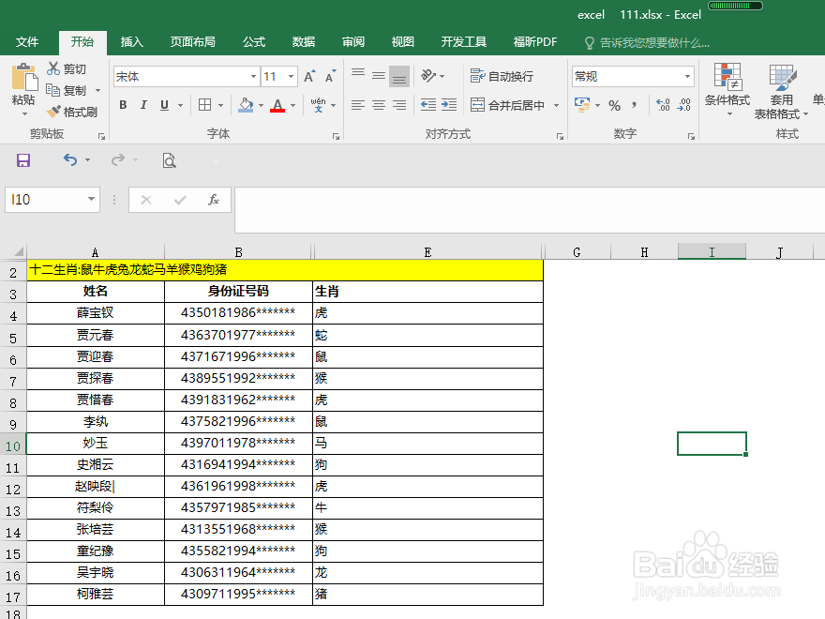Apply comma style number format
825x619 pixels.
click(x=635, y=105)
